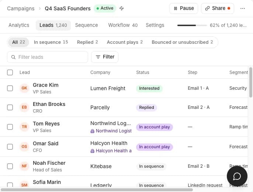The image size is (253, 192).
Task: Open the chat support bubble icon
Action: pyautogui.click(x=237, y=176)
